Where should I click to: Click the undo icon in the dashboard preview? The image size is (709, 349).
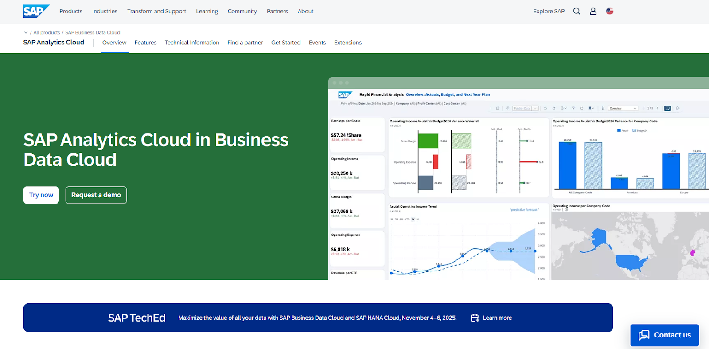545,108
